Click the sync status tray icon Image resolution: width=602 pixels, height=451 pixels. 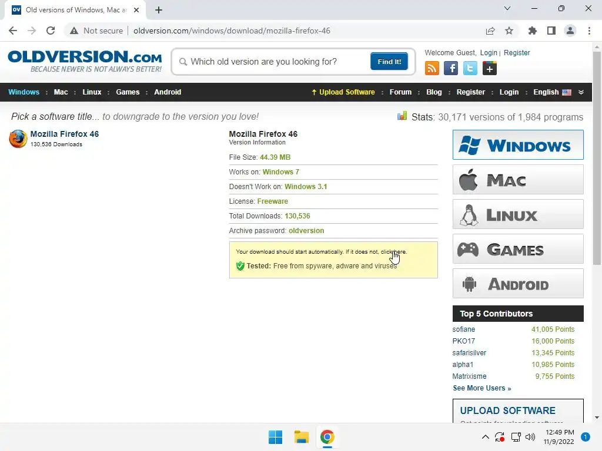[500, 437]
